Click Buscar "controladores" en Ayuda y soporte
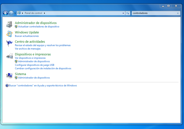This screenshot has width=184, height=129. tap(43, 85)
